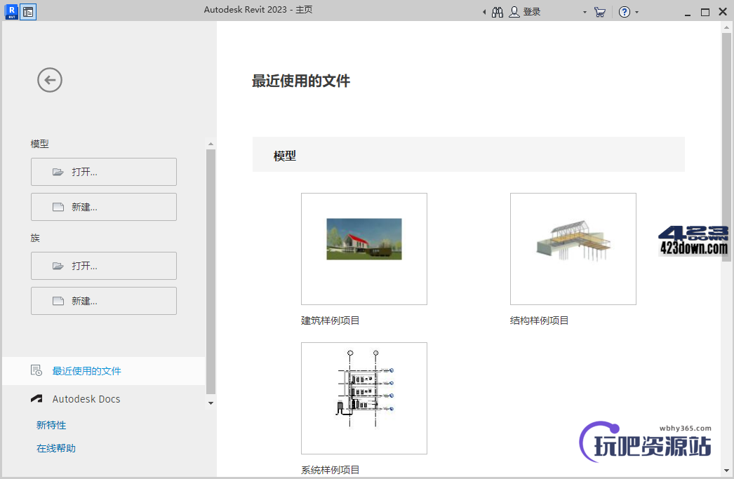Create new model with 新建 button
The image size is (734, 479).
[x=103, y=207]
